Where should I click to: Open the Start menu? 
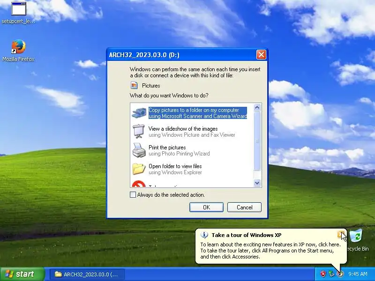click(x=22, y=274)
